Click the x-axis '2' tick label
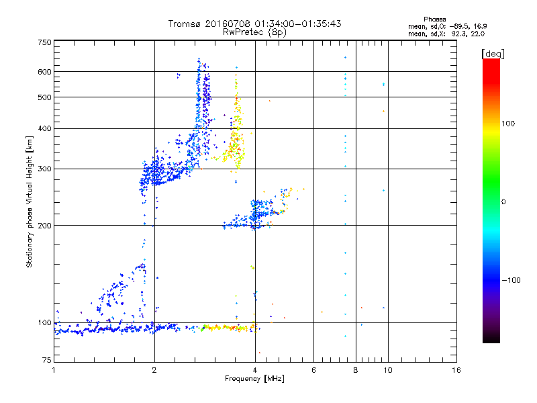 click(154, 370)
